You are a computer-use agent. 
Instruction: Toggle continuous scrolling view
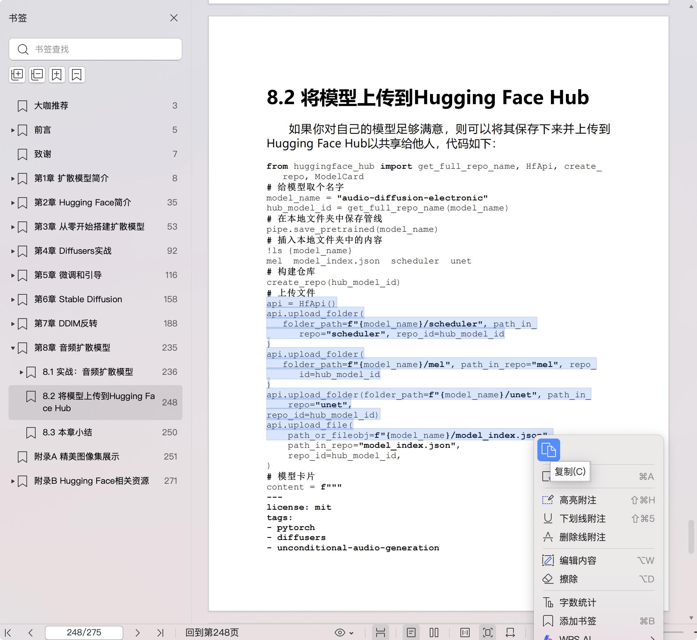pyautogui.click(x=381, y=633)
